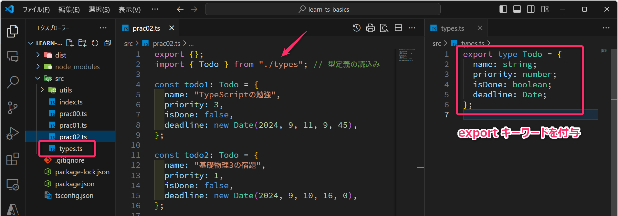Toggle the bottom panel visibility
Image resolution: width=618 pixels, height=216 pixels.
517,9
